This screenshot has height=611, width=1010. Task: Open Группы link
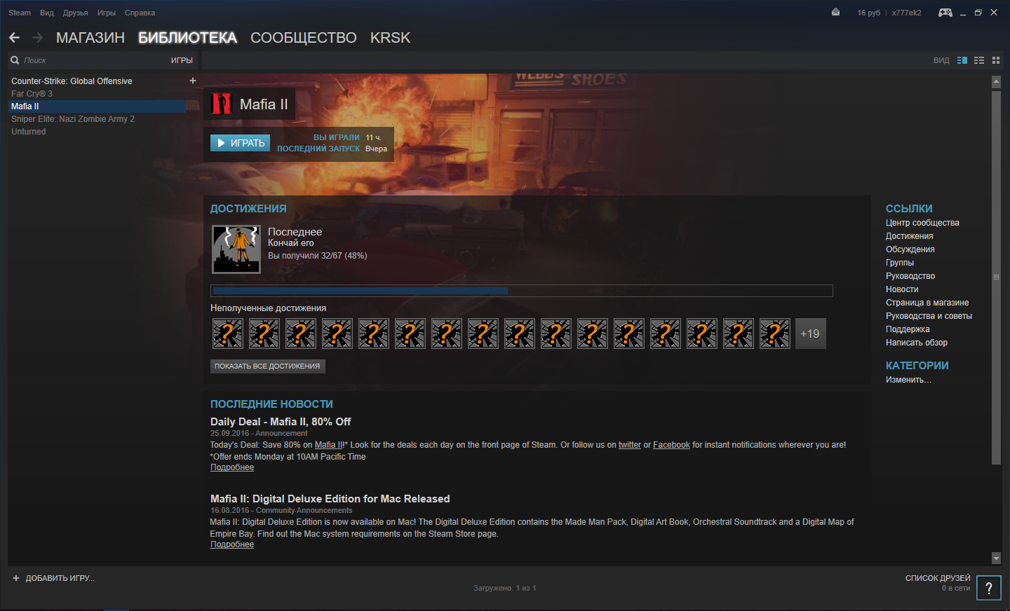[900, 263]
